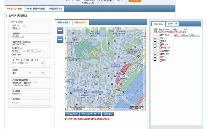The width and height of the screenshot is (207, 129).
Task: Click the 高さ height input field
Action: [x=34, y=51]
